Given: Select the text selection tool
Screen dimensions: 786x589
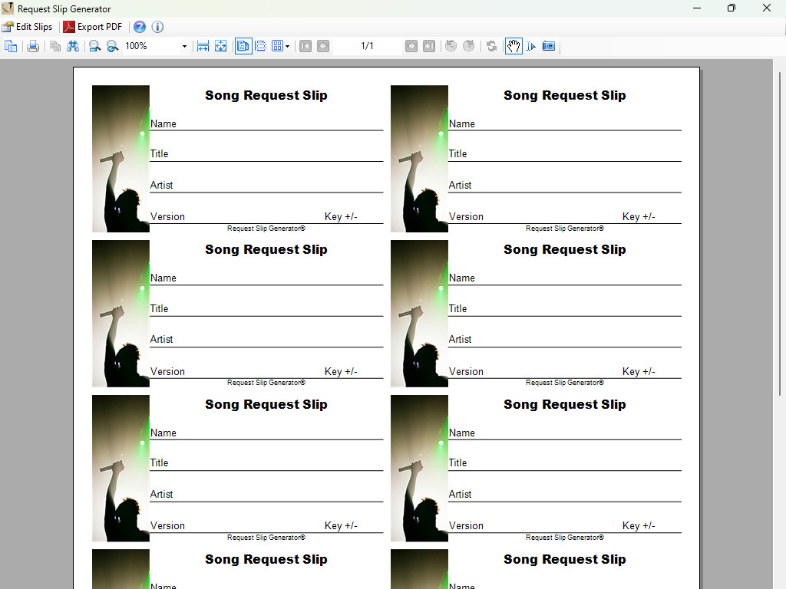Looking at the screenshot, I should (530, 46).
